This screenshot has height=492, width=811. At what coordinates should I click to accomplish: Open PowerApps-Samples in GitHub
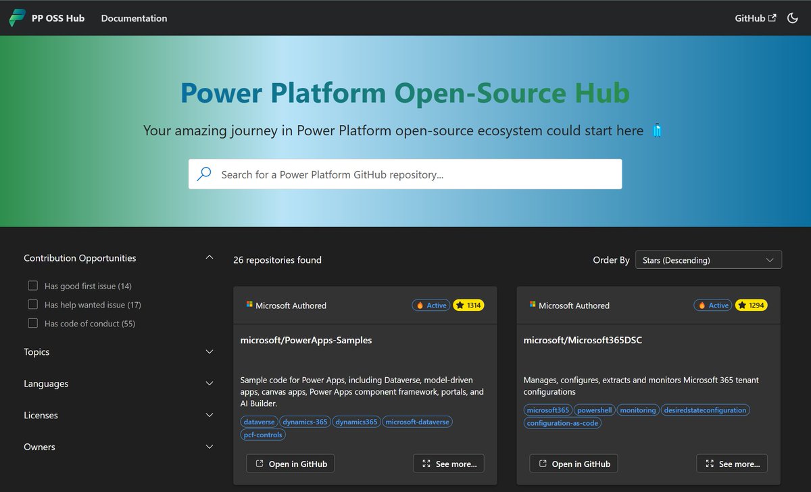point(291,464)
